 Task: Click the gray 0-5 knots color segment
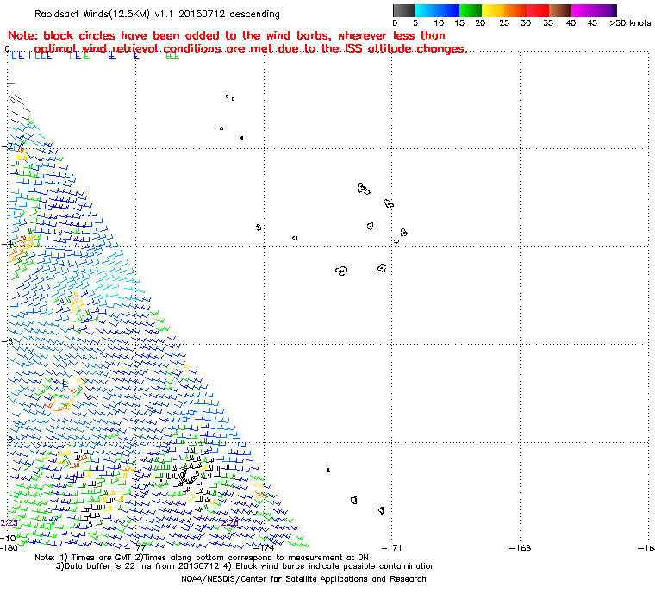click(403, 10)
